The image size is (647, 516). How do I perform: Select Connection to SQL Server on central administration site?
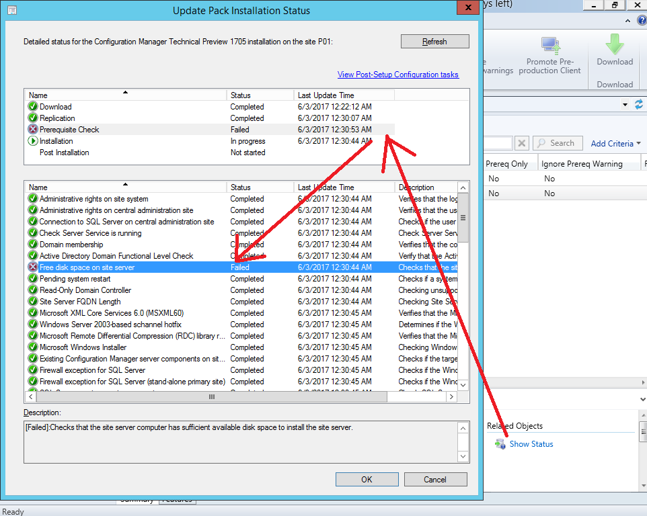pyautogui.click(x=241, y=222)
